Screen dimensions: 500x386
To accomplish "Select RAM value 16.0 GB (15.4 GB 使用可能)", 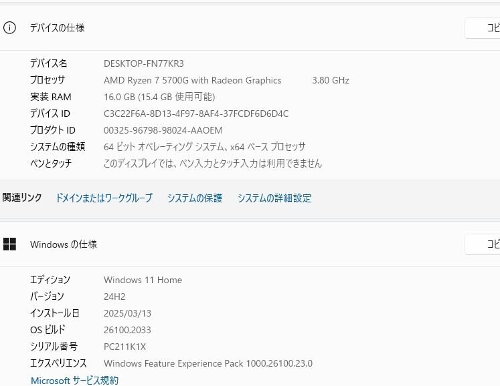I will tap(159, 97).
